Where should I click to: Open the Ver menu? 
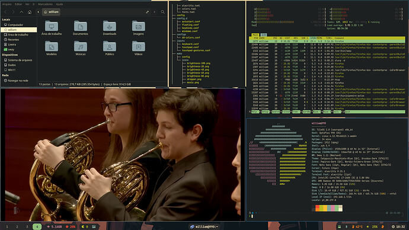click(27, 4)
